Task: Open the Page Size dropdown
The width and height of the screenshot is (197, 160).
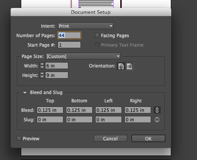Action: click(x=83, y=56)
